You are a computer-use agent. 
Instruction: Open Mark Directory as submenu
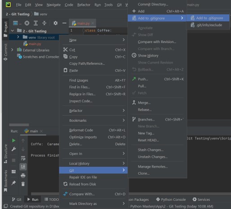(x=93, y=204)
